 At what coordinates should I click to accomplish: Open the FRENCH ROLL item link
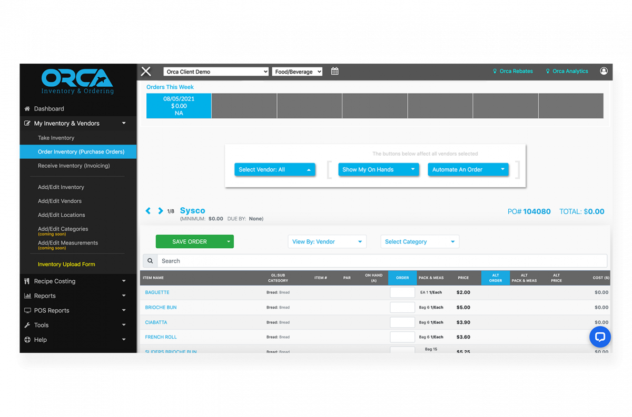[161, 337]
